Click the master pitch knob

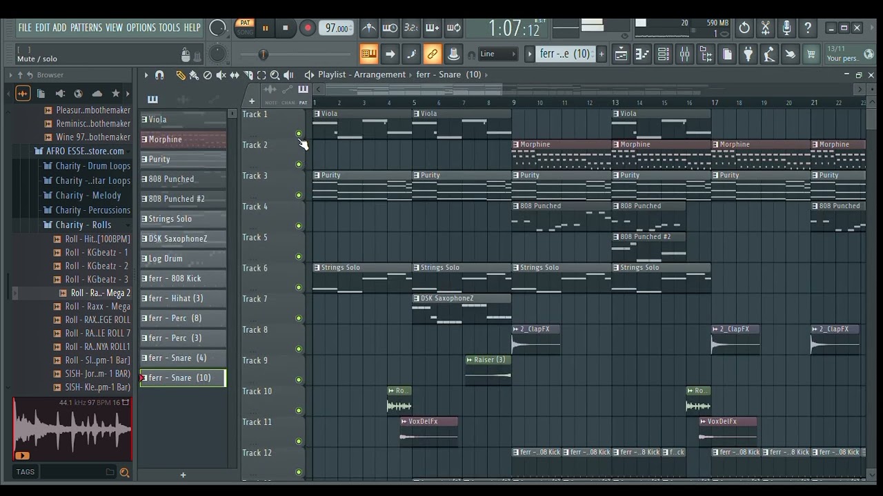point(217,54)
